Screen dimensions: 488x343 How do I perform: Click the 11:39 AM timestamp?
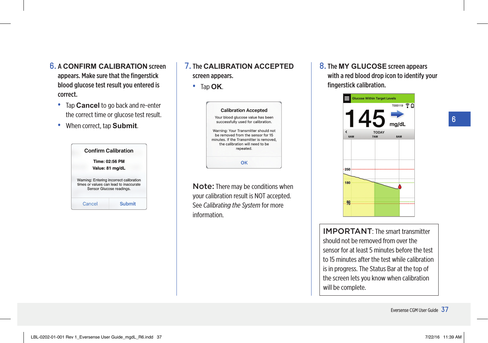tap(452, 337)
